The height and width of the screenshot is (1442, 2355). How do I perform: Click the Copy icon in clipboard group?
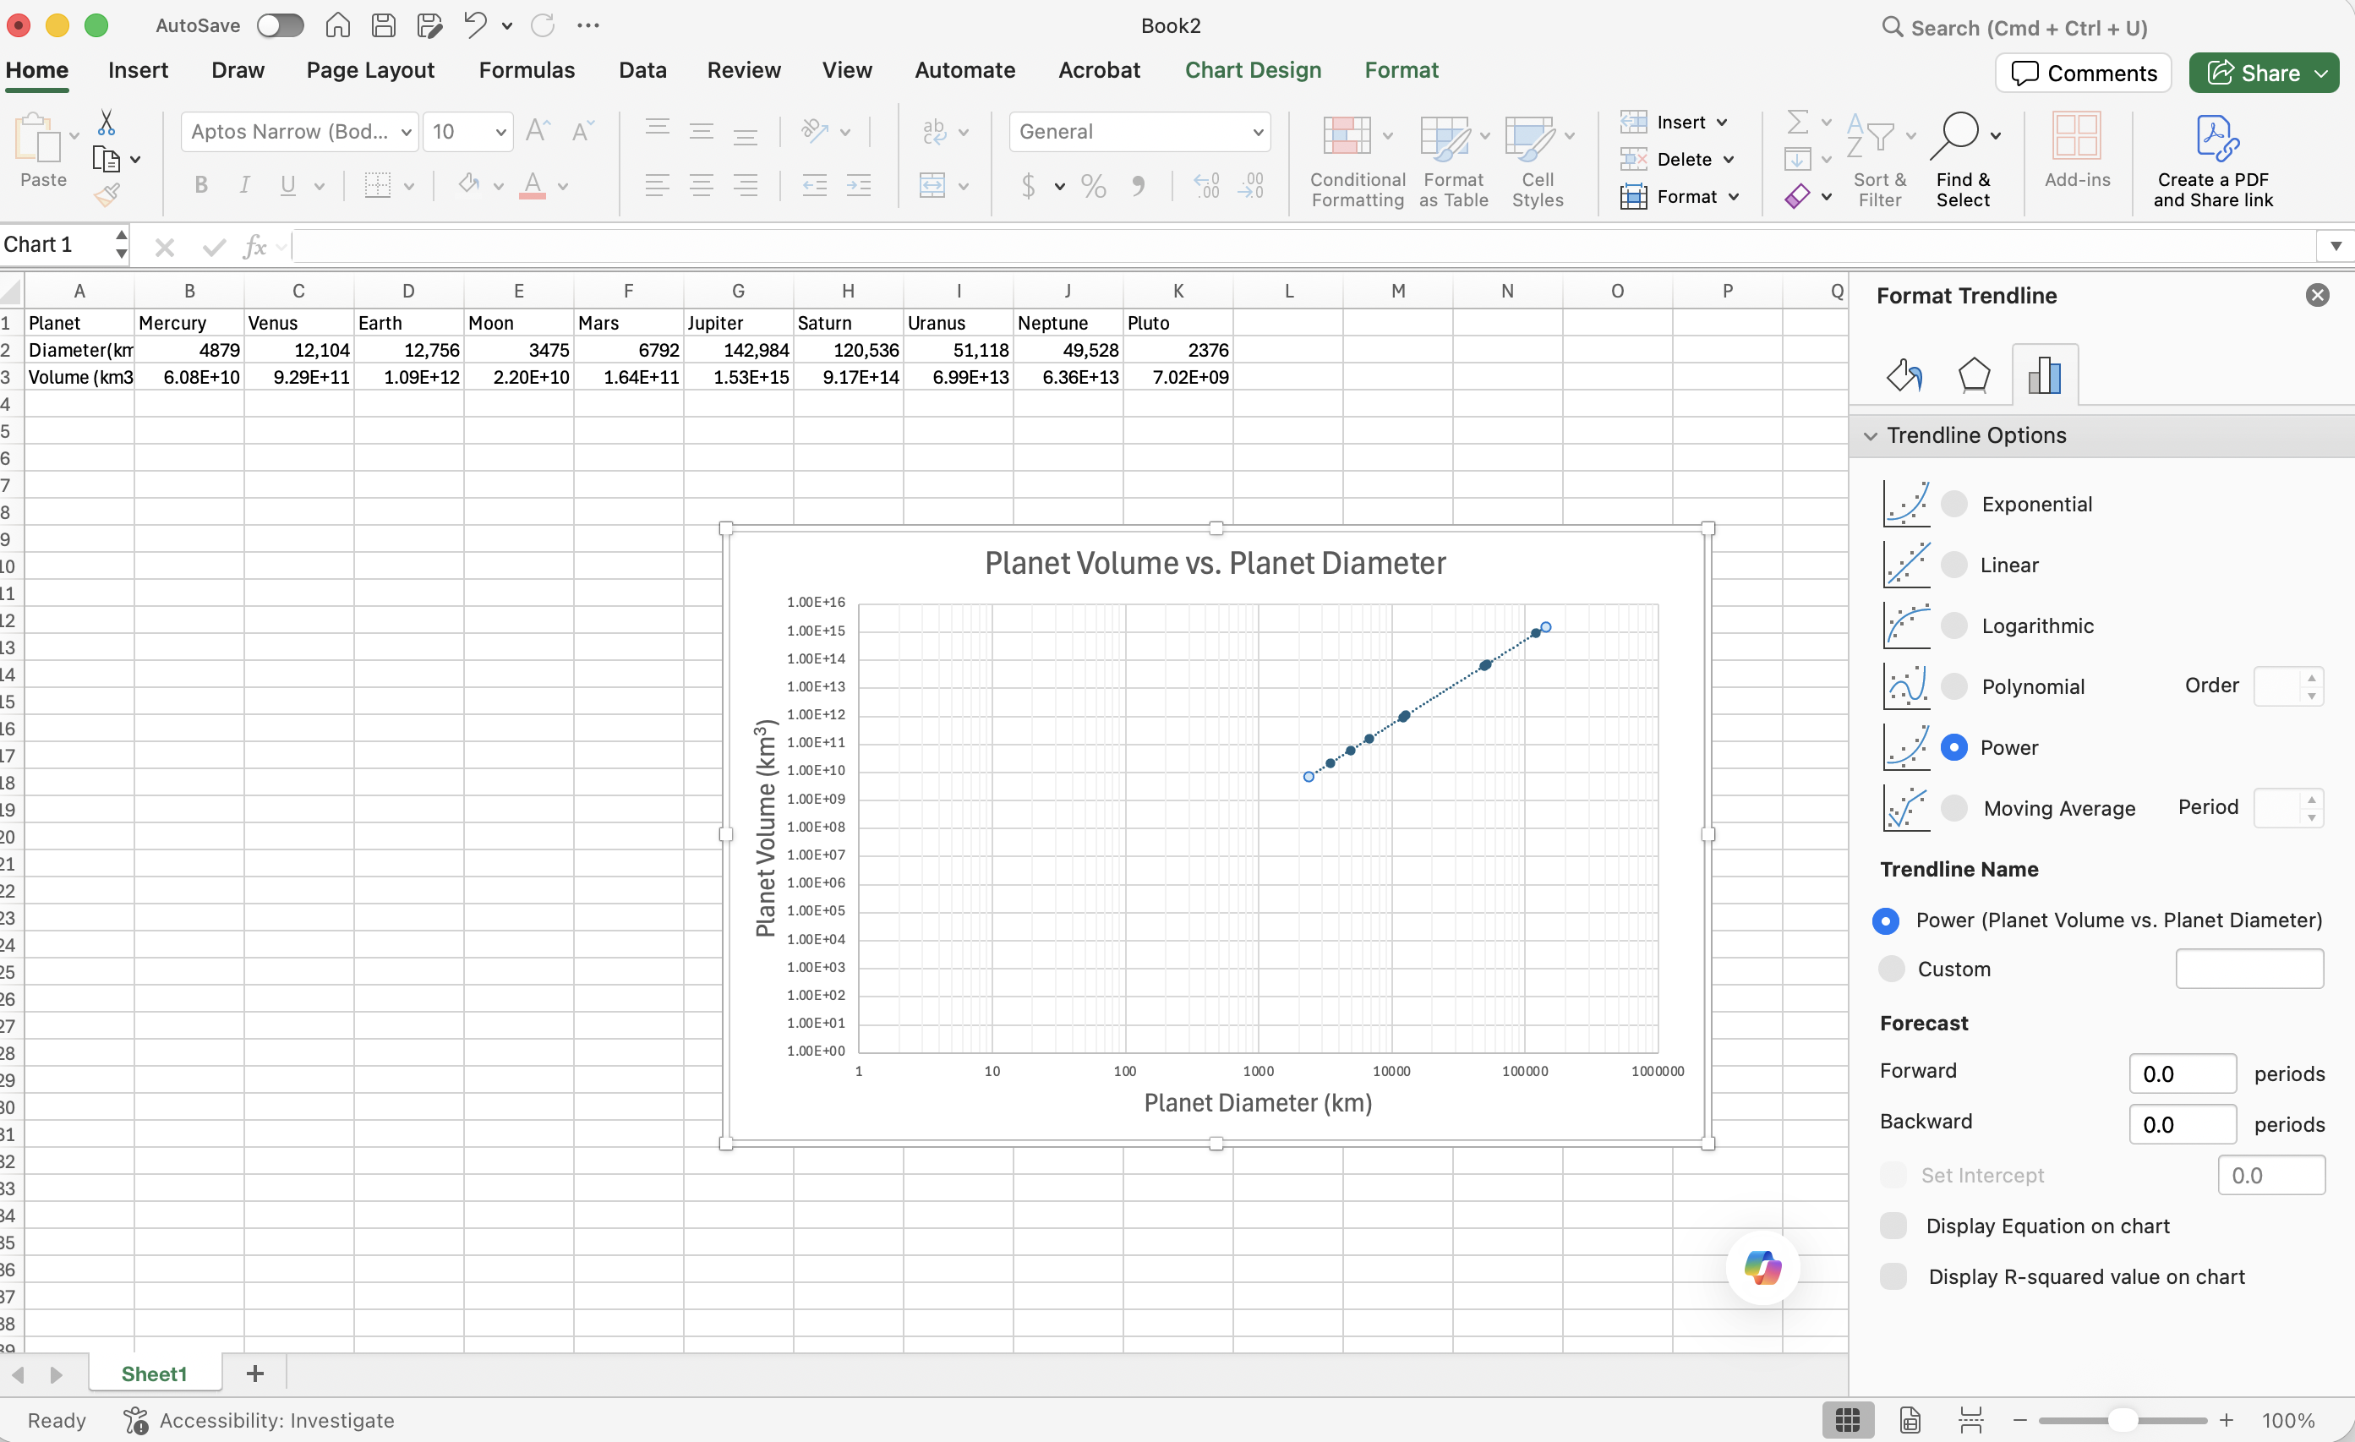click(105, 159)
